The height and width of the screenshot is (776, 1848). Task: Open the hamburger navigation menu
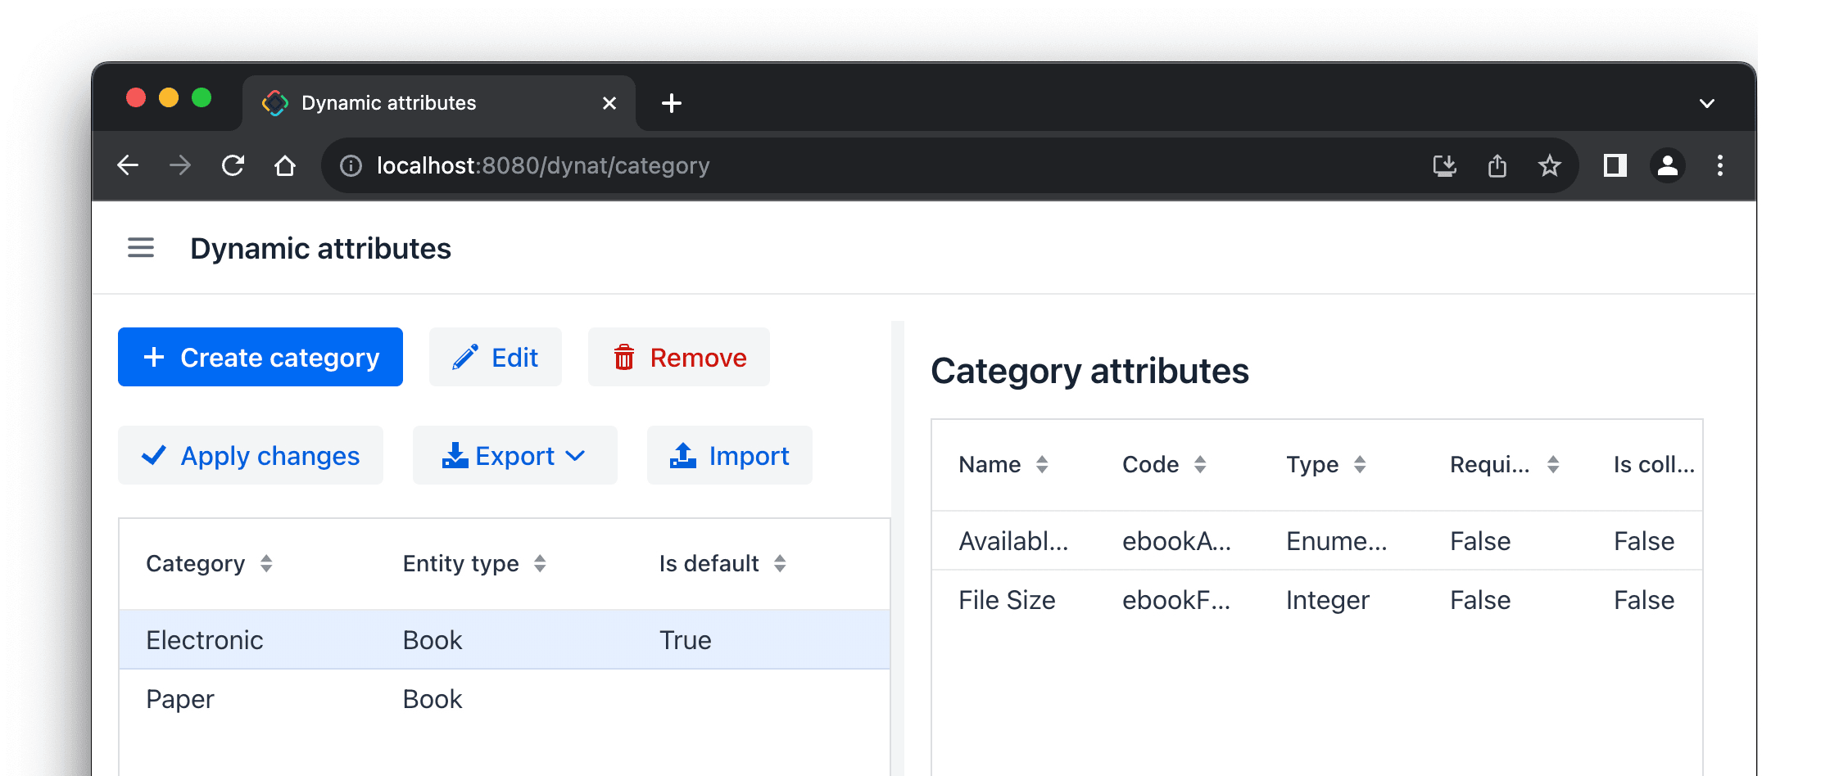[x=141, y=247]
